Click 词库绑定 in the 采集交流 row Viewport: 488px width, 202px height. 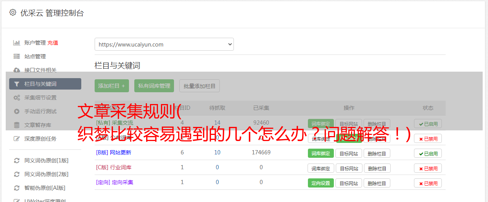pos(321,123)
